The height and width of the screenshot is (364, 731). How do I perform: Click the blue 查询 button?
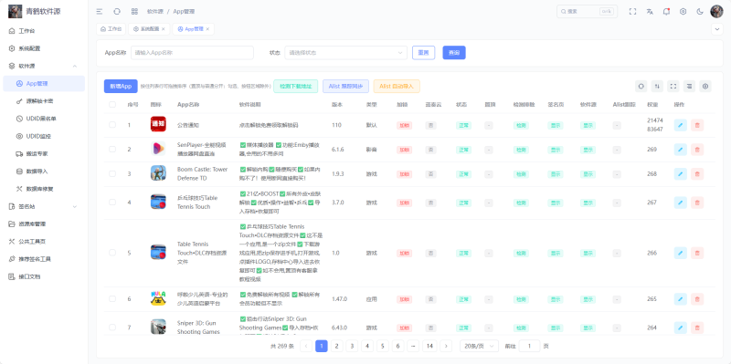click(454, 53)
